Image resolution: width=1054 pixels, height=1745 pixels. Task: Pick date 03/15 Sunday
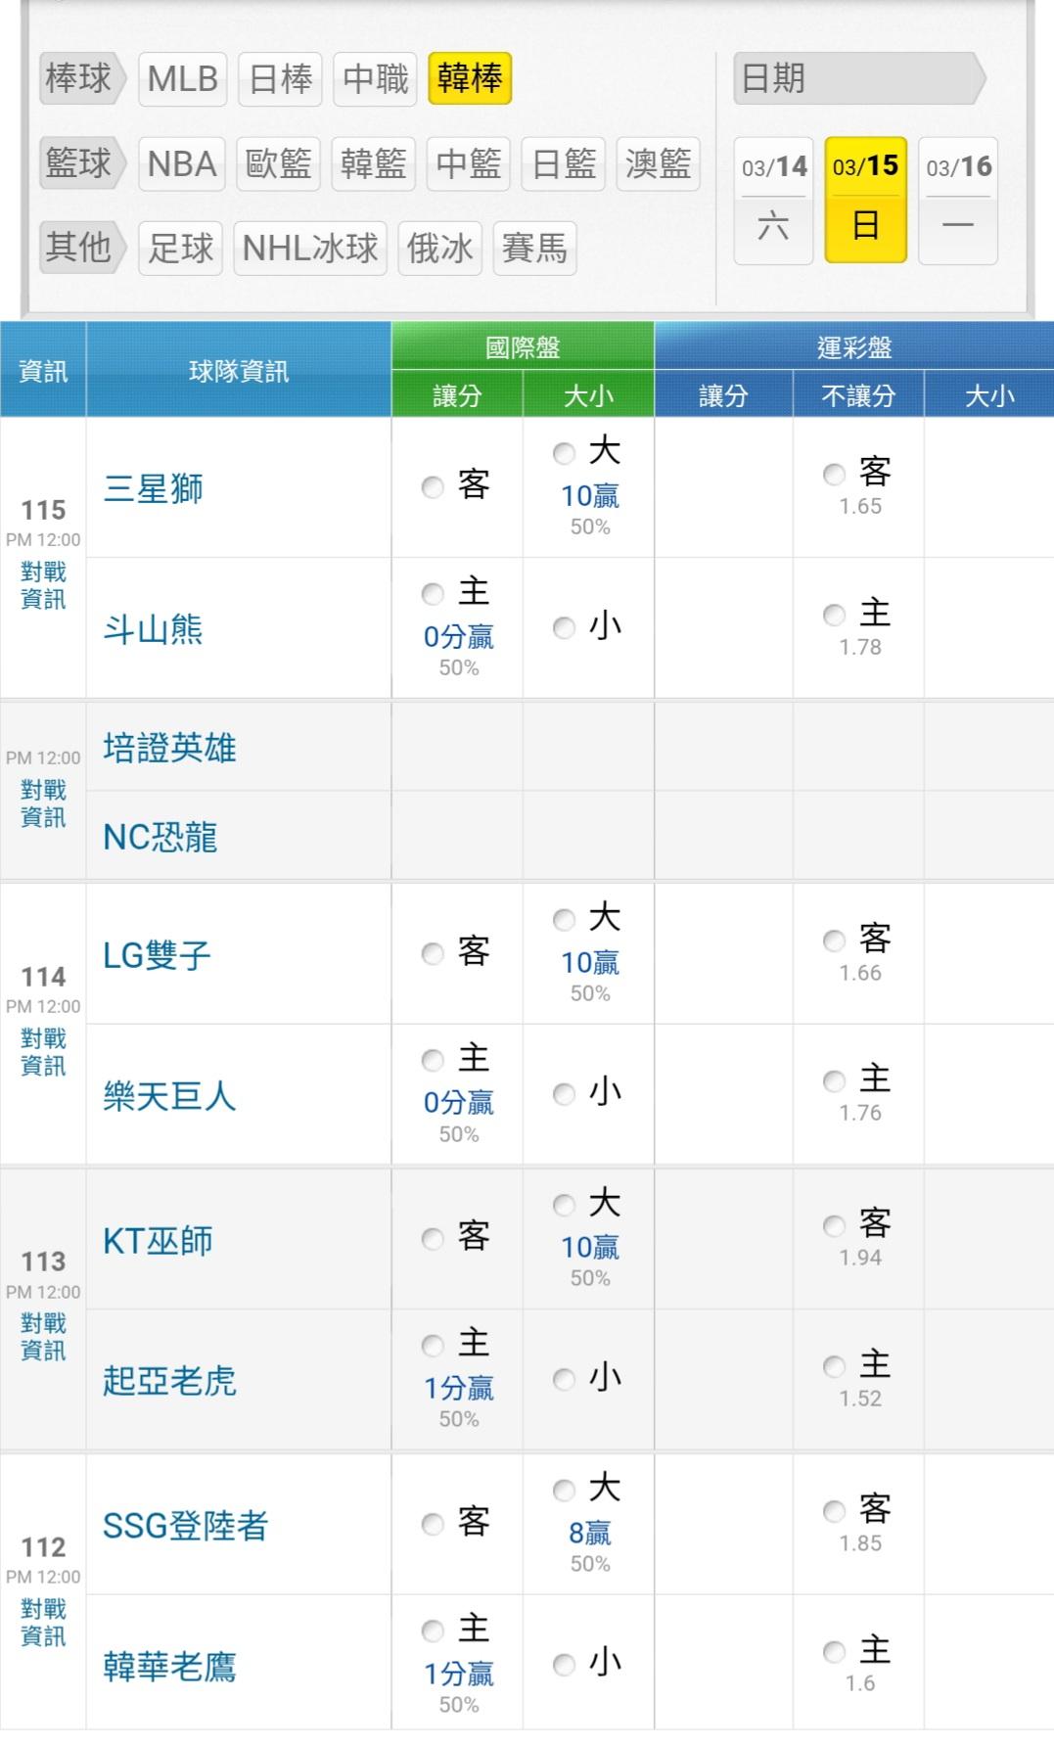[x=866, y=201]
